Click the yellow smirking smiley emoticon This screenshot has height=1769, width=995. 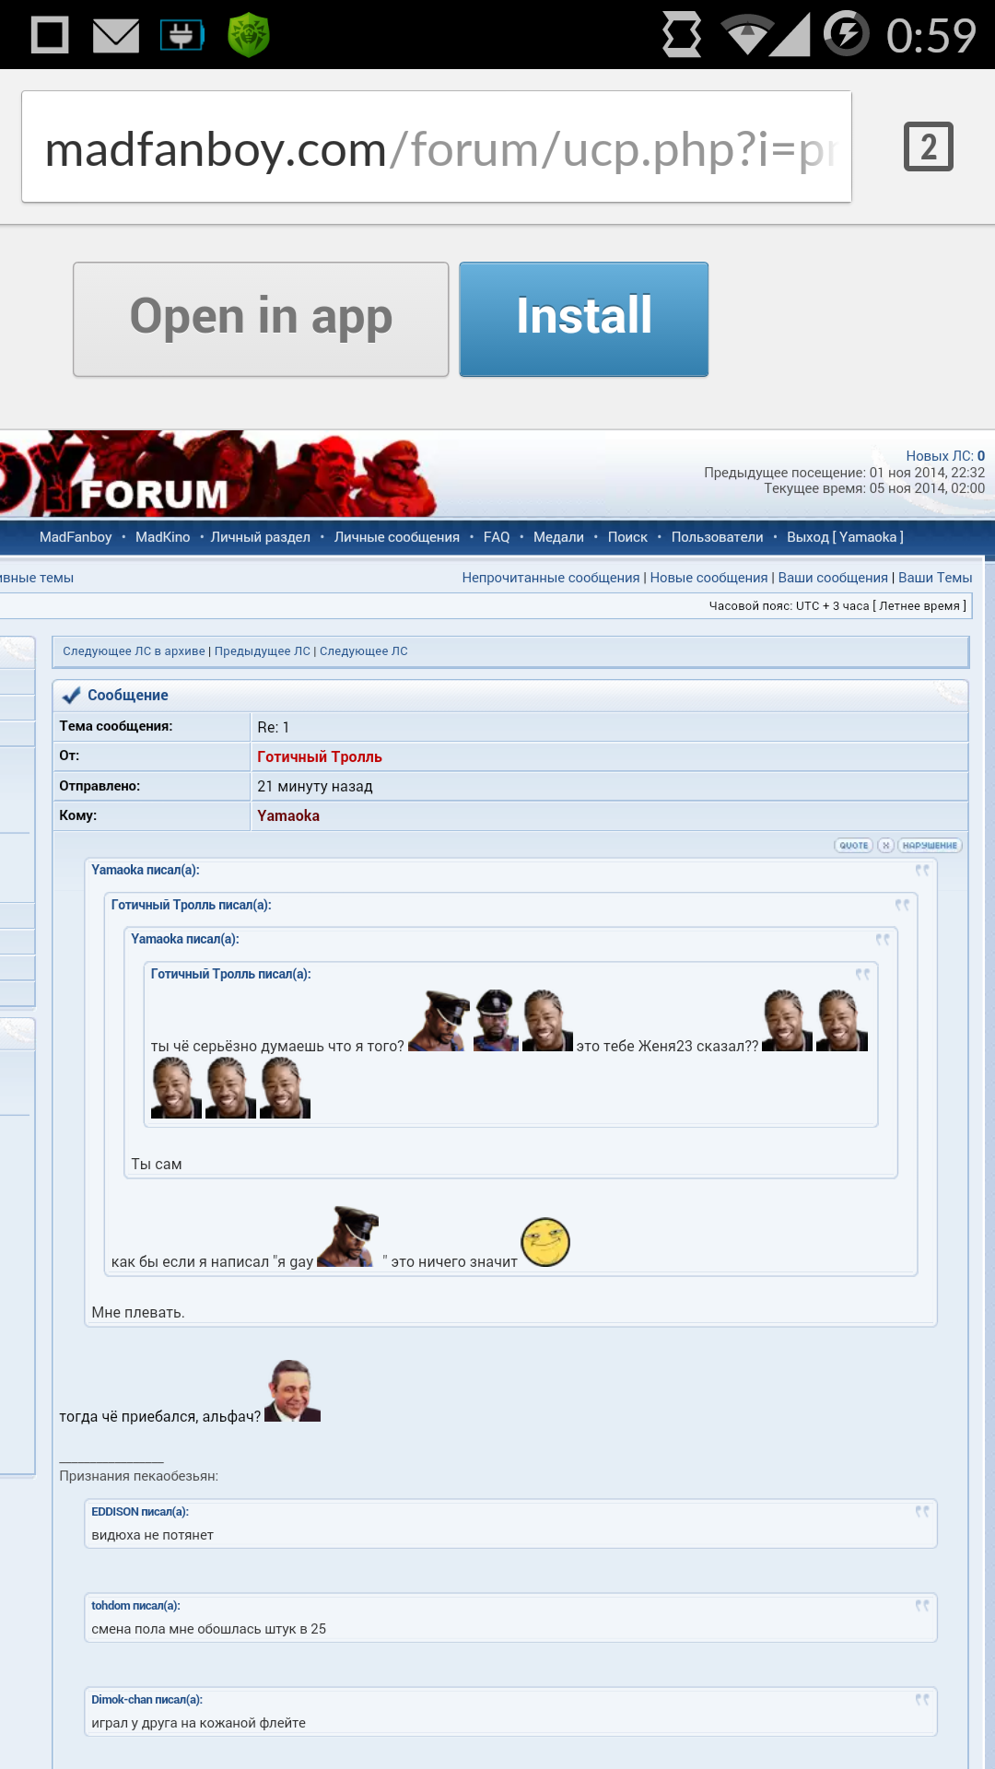point(545,1242)
